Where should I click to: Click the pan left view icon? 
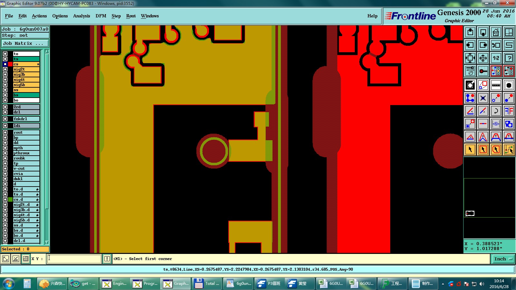(470, 45)
